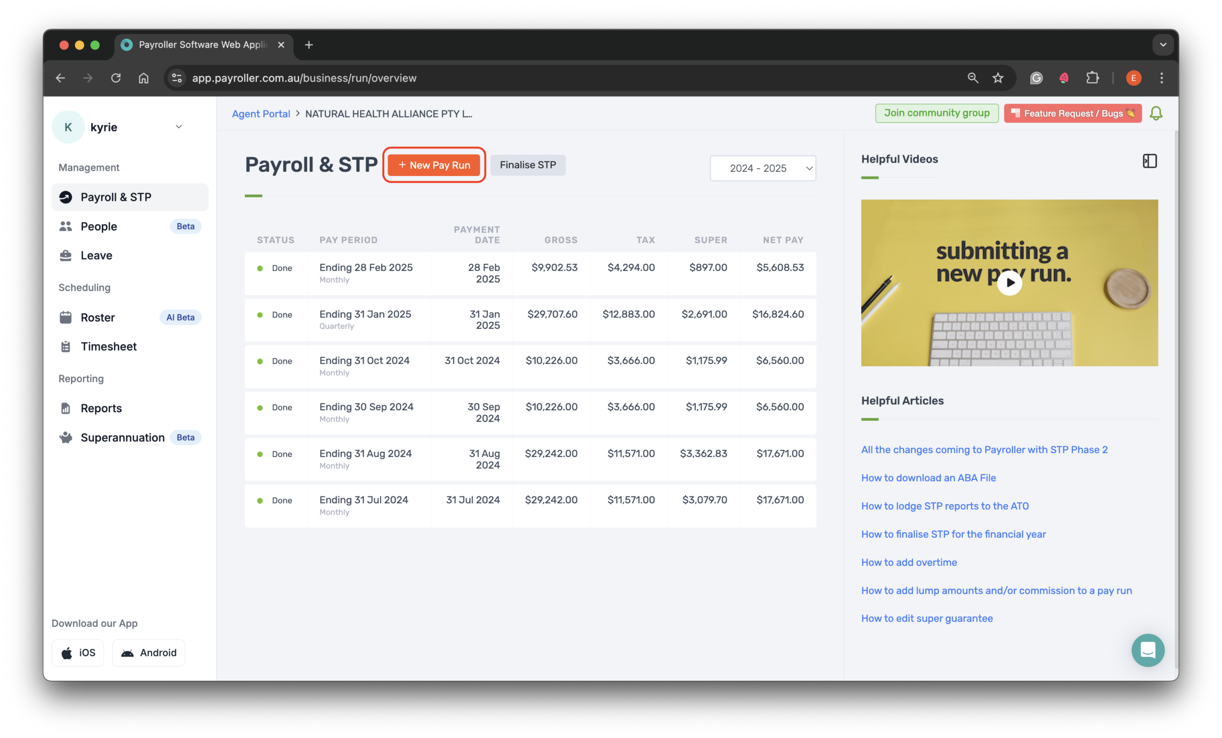Bookmark this page with the star icon

tap(998, 78)
